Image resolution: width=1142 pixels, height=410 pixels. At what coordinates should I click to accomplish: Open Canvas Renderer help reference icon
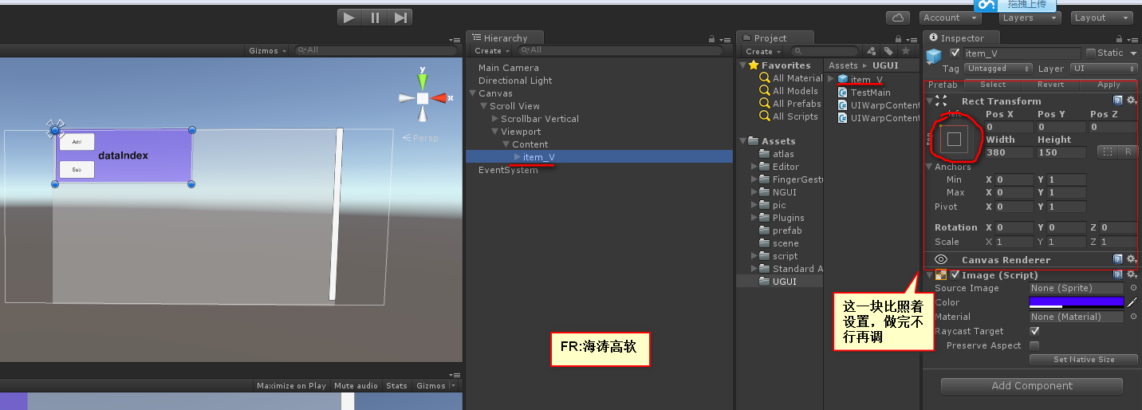tap(1118, 259)
